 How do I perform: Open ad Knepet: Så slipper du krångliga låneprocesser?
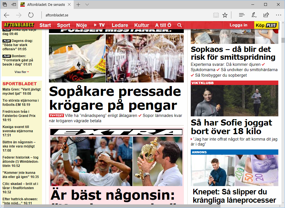click(x=234, y=196)
